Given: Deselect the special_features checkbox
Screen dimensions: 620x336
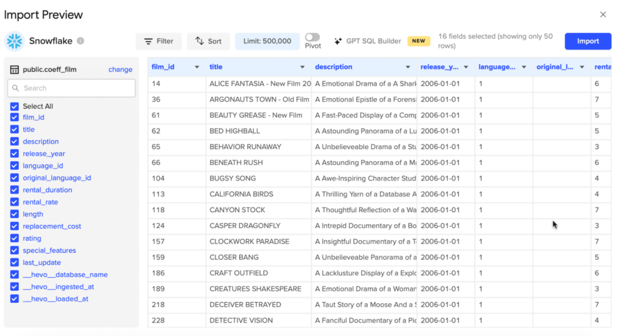Looking at the screenshot, I should pyautogui.click(x=15, y=250).
